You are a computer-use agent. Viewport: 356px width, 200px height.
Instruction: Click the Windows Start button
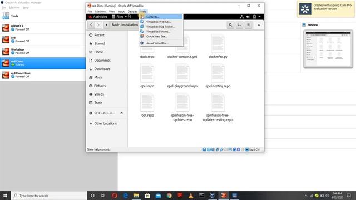point(5,196)
